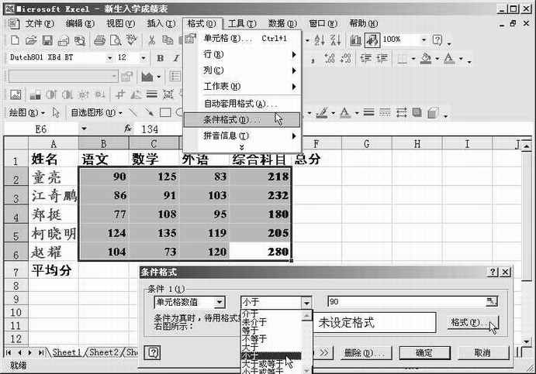Apply the Fill Color paint bucket
Screen dimensions: 536x374
[426, 59]
